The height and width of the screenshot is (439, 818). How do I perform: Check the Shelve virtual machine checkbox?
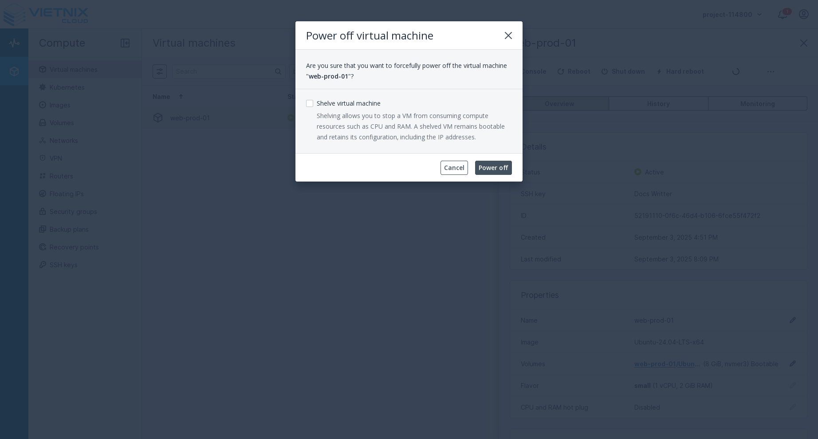tap(310, 103)
